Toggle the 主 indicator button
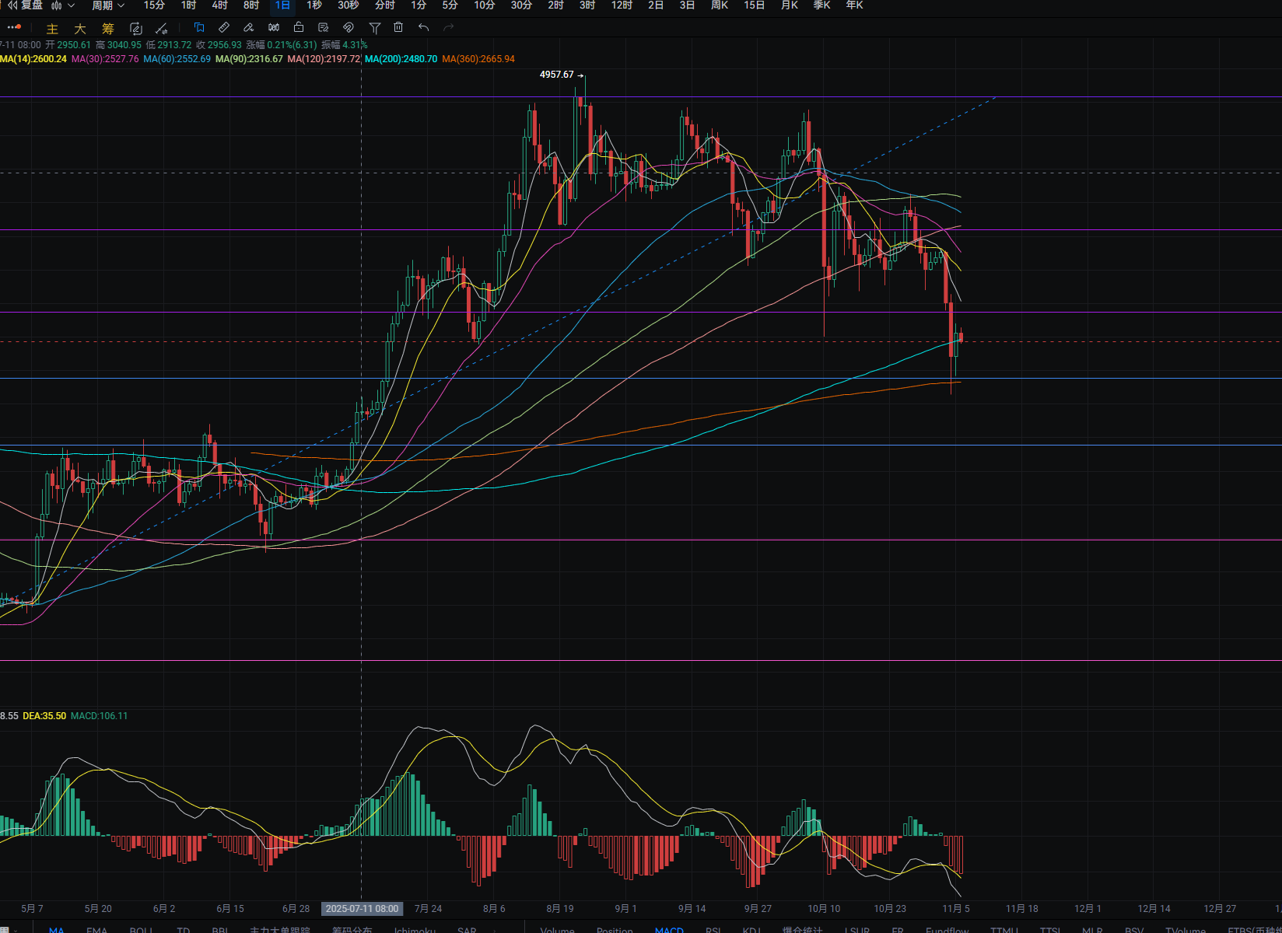The image size is (1282, 933). (x=52, y=29)
